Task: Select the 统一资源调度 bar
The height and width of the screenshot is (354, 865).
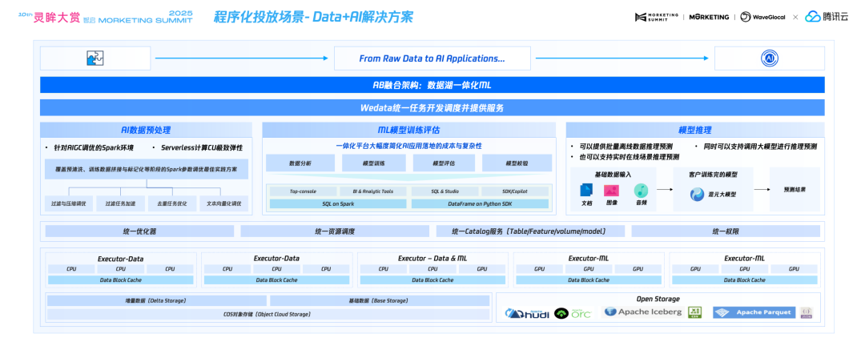Action: pyautogui.click(x=335, y=231)
